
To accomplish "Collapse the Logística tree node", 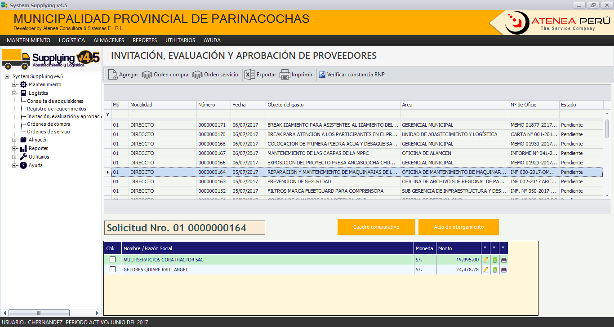I will (14, 93).
